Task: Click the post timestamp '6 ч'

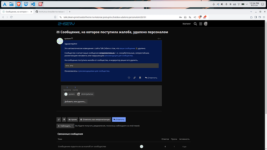Action: [159, 39]
